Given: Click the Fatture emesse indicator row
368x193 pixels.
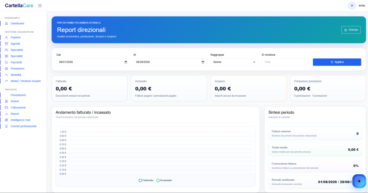Looking at the screenshot, I should 315,133.
